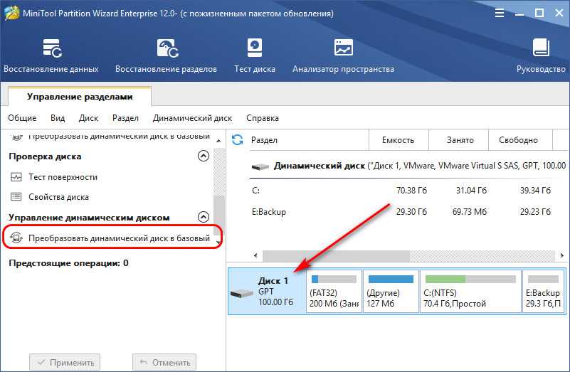Viewport: 570px width, 372px height.
Task: Select the Управление разделами tab
Action: 80,96
